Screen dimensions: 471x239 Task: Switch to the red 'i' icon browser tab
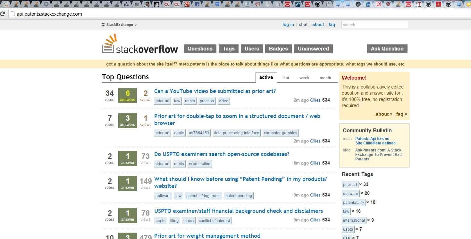[439, 4]
